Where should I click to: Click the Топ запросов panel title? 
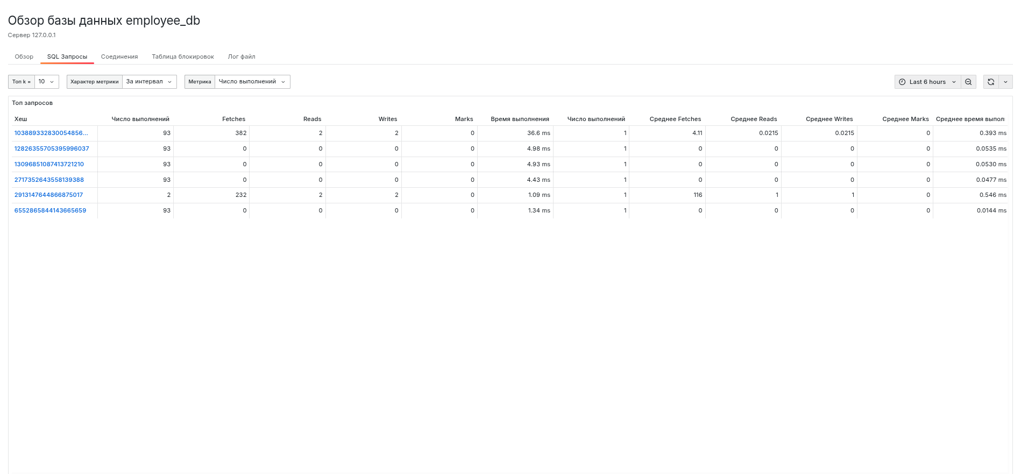32,103
